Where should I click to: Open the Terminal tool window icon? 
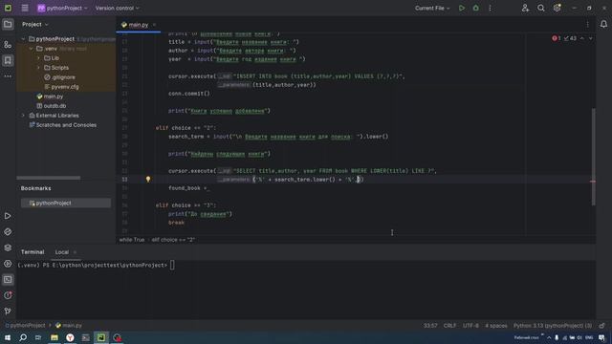[8, 280]
